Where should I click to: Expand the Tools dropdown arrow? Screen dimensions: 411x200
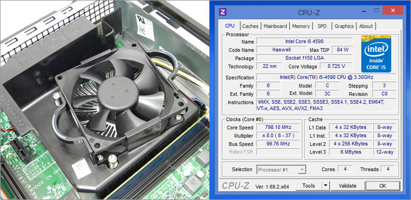pyautogui.click(x=326, y=186)
